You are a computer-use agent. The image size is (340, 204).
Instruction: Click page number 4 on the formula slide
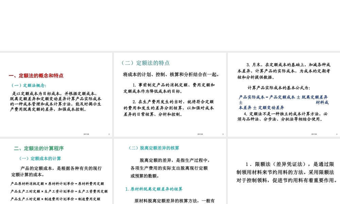[336, 134]
